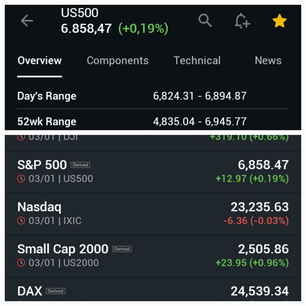Click the US500 title price header

coord(114,22)
